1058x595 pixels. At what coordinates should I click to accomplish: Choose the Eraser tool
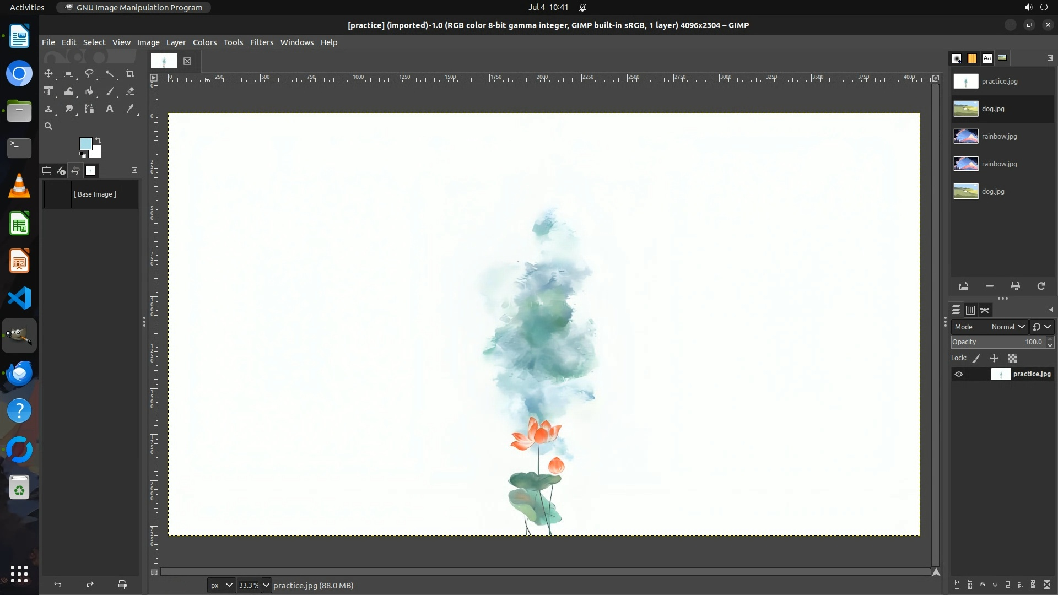point(130,91)
